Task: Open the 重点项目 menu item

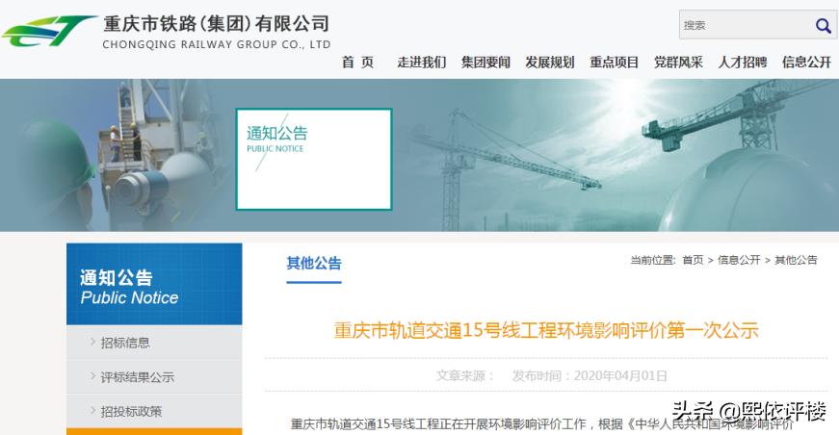Action: click(615, 63)
